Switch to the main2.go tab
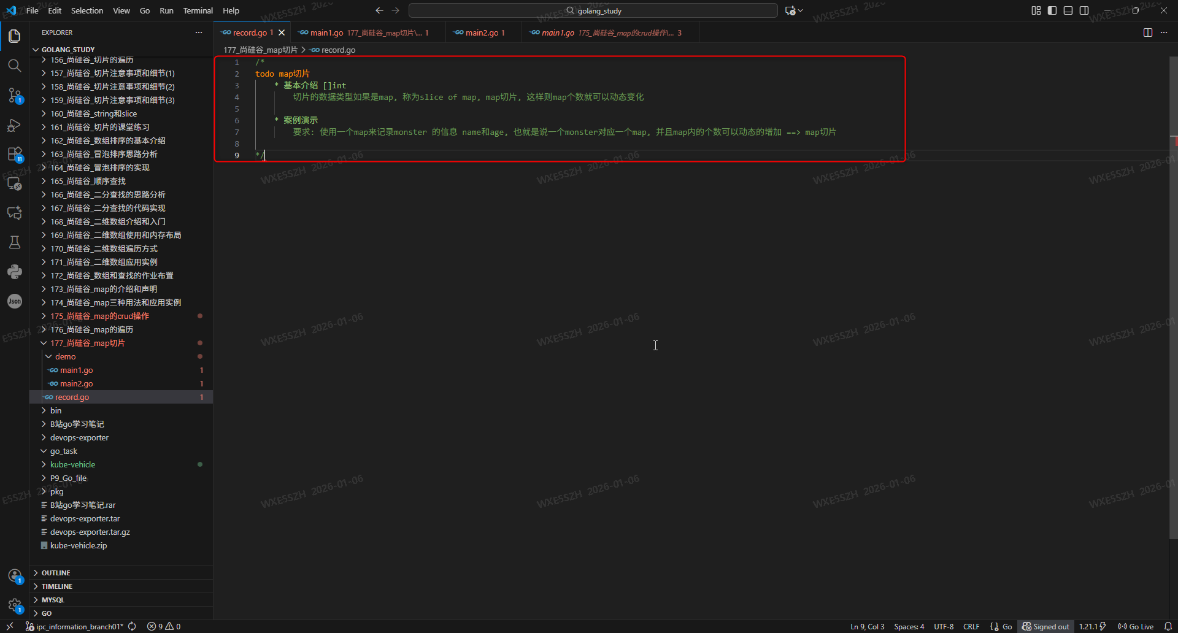This screenshot has height=633, width=1178. [x=485, y=33]
